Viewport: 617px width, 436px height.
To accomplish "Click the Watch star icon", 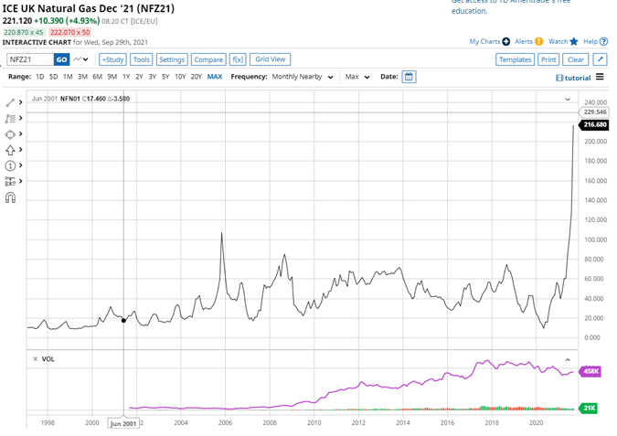I will click(574, 41).
